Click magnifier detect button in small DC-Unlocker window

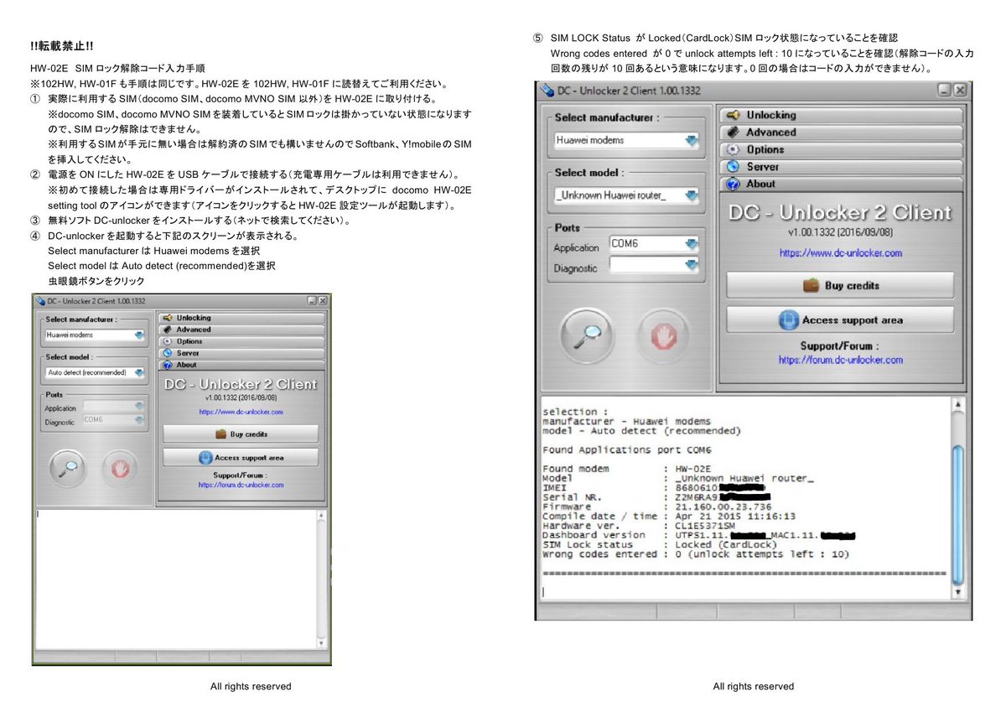(x=68, y=469)
